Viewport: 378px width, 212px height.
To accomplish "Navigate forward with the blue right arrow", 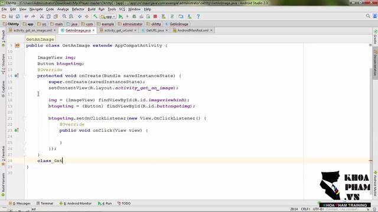I will pyautogui.click(x=87, y=16).
